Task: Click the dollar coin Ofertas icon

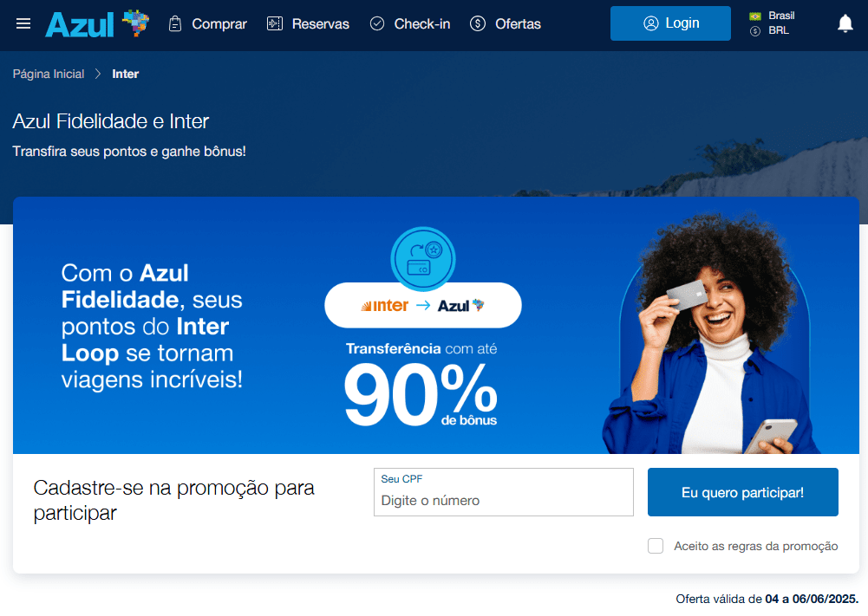Action: [x=478, y=23]
